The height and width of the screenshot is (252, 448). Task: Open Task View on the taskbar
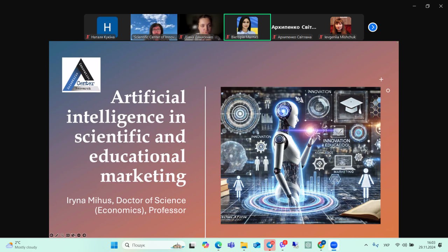tap(192, 245)
